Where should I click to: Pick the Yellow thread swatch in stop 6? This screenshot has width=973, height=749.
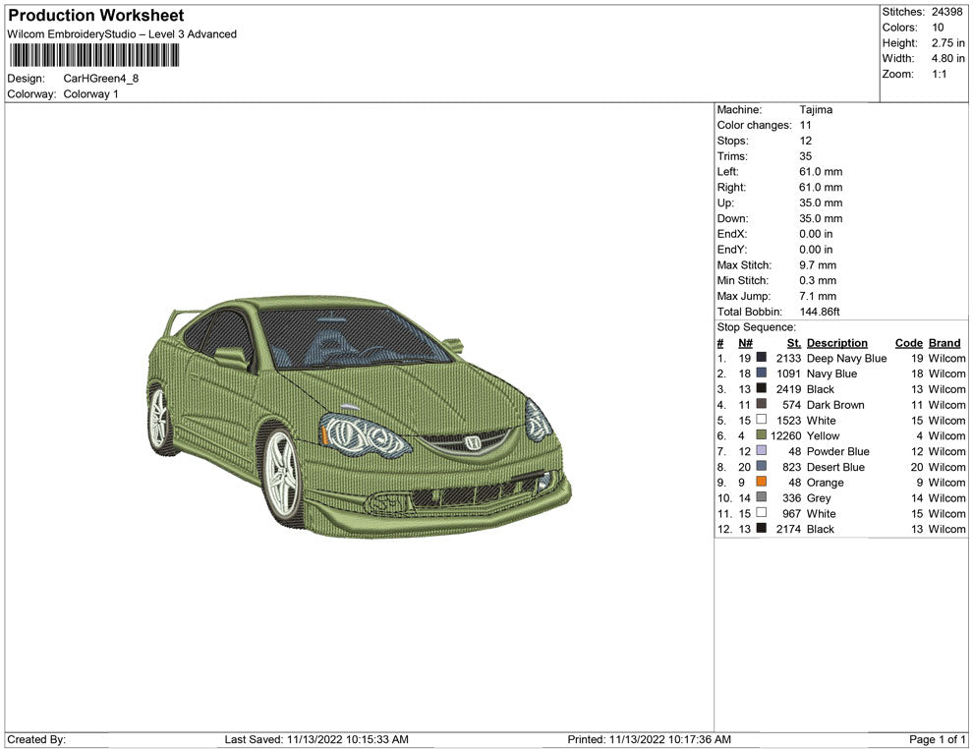click(762, 436)
